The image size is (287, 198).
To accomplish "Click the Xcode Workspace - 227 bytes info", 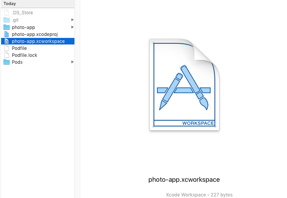I will point(199,195).
